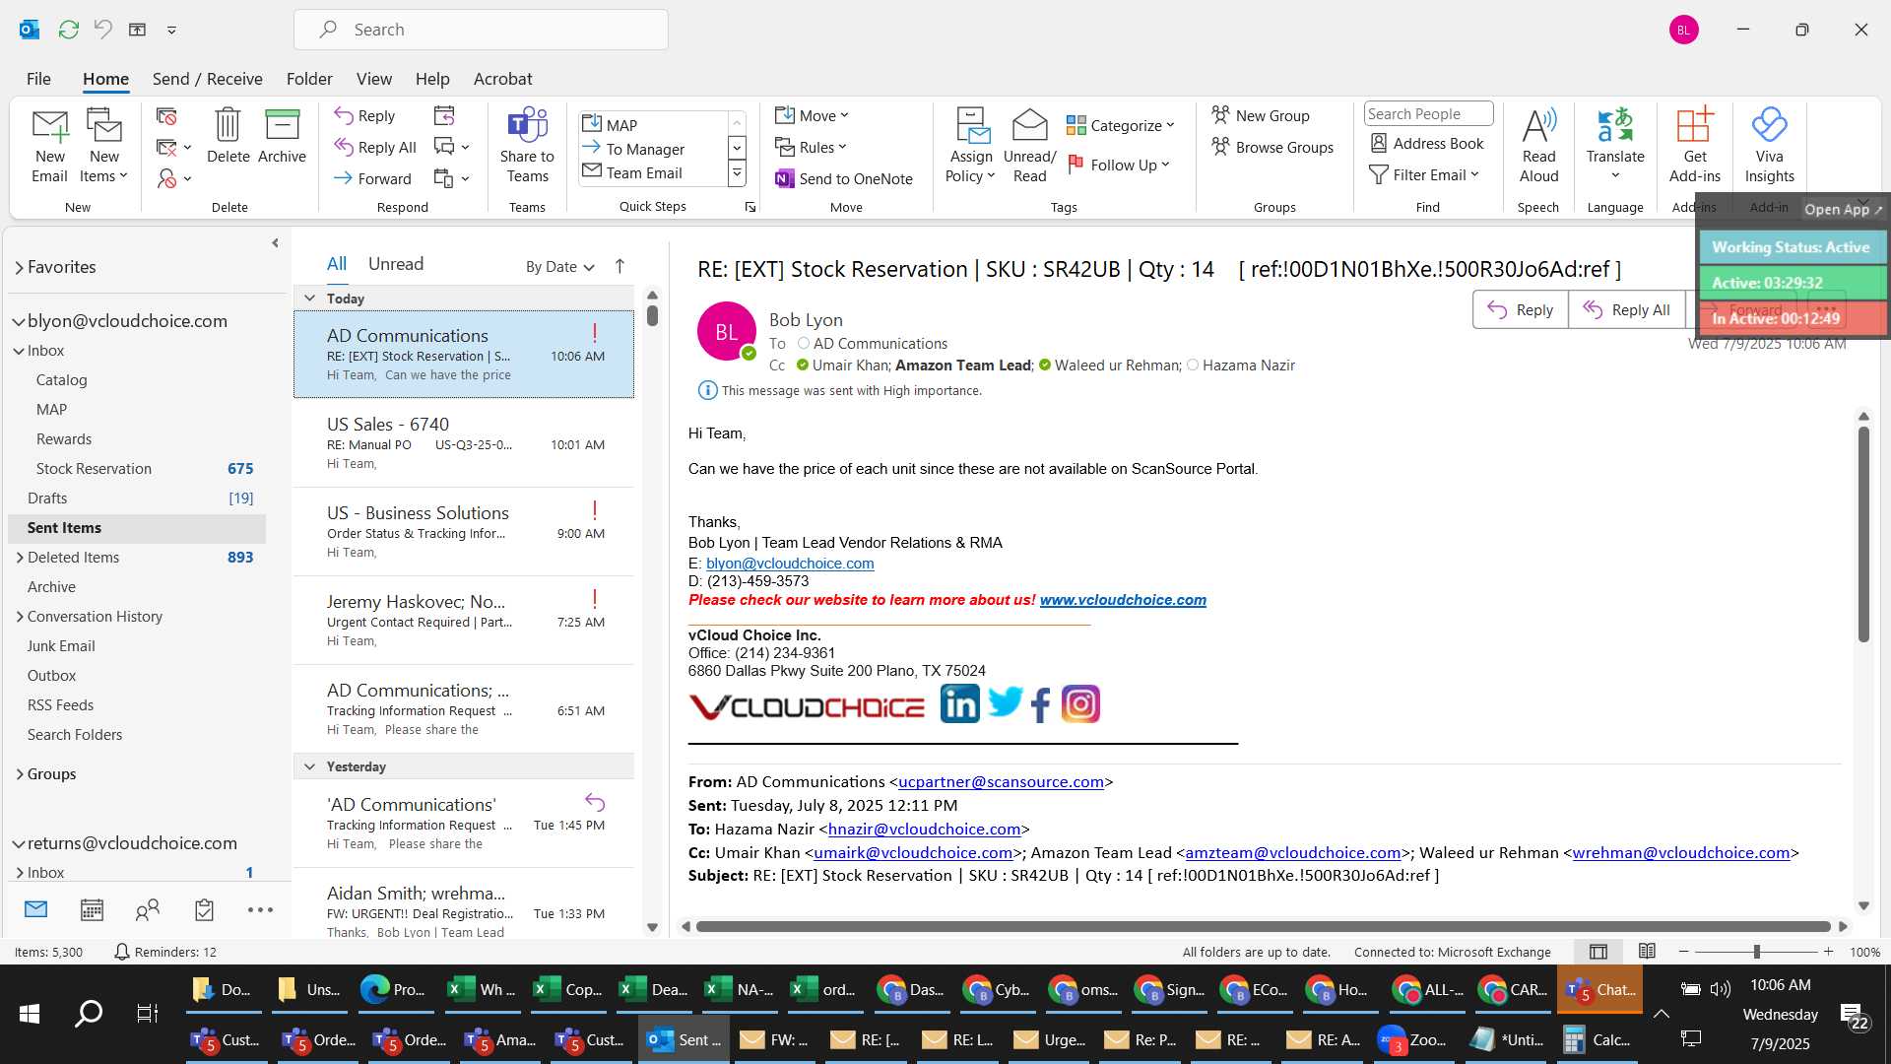Click Windows Start button

pyautogui.click(x=30, y=1013)
